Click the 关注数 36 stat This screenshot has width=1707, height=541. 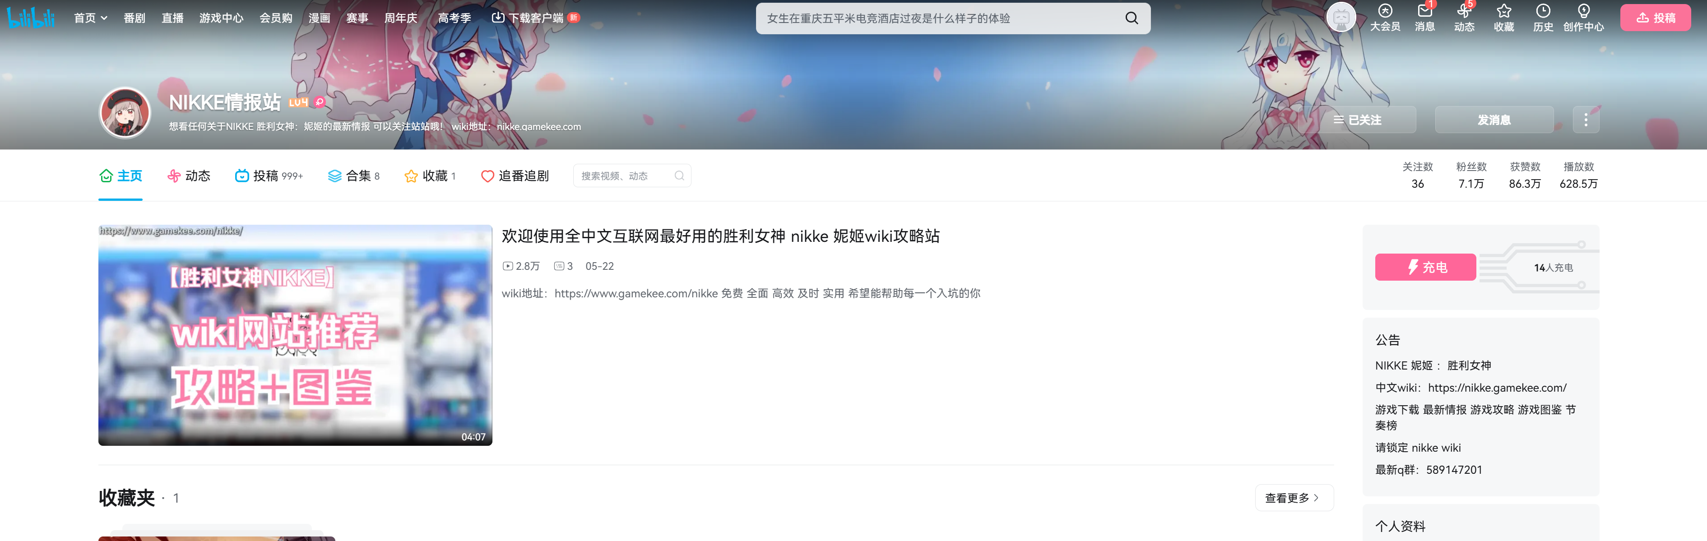pos(1417,176)
